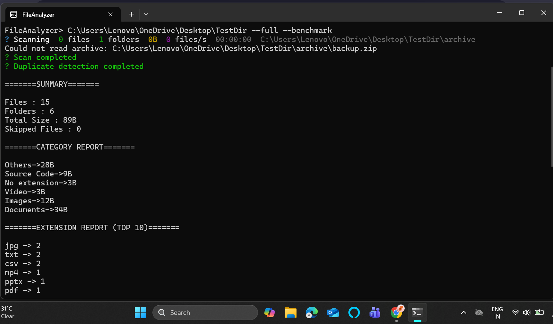Viewport: 553px width, 324px height.
Task: Click the terminal icon in the tab
Action: coord(14,14)
